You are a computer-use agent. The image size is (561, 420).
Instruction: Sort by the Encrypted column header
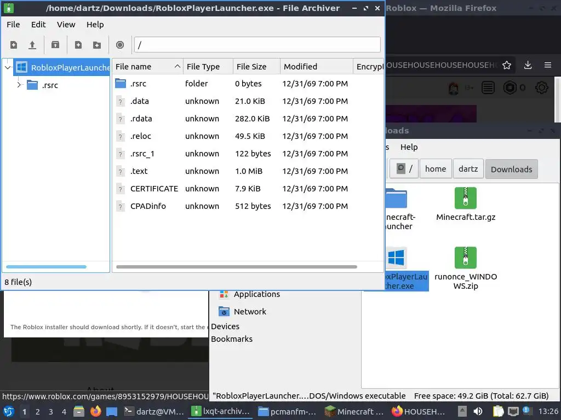point(369,67)
